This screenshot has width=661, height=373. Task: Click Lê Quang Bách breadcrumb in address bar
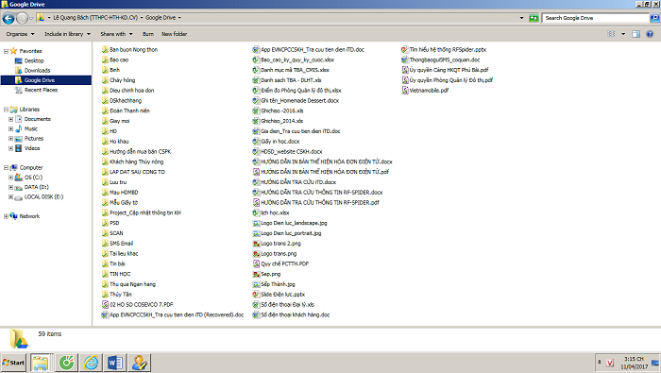tap(95, 18)
